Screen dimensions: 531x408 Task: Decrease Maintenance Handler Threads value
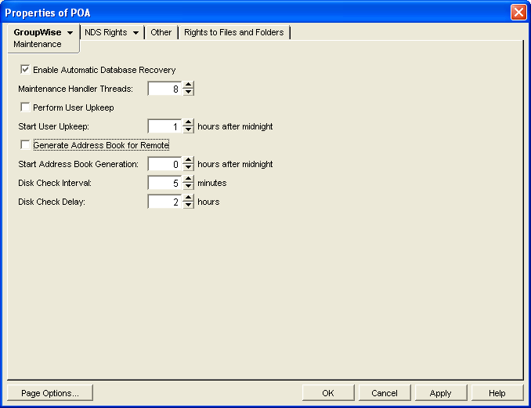tap(188, 93)
